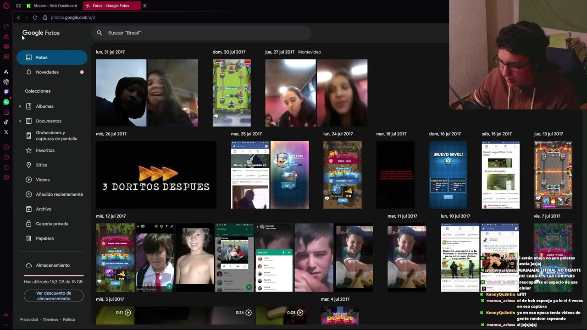Click the magnifier icon in the Google Fotos search
587x330 pixels.
pos(100,33)
